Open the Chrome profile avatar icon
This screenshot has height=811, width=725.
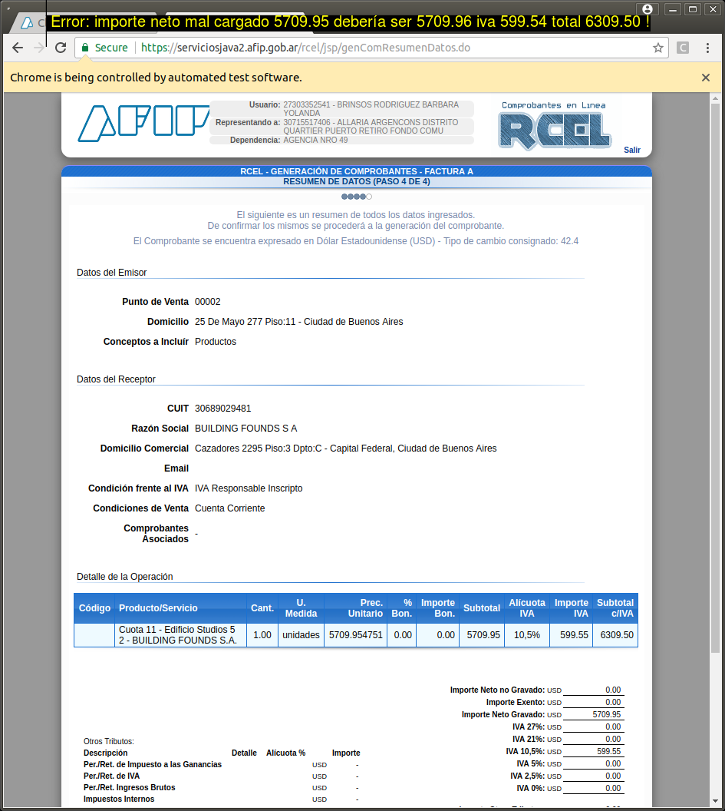click(648, 9)
